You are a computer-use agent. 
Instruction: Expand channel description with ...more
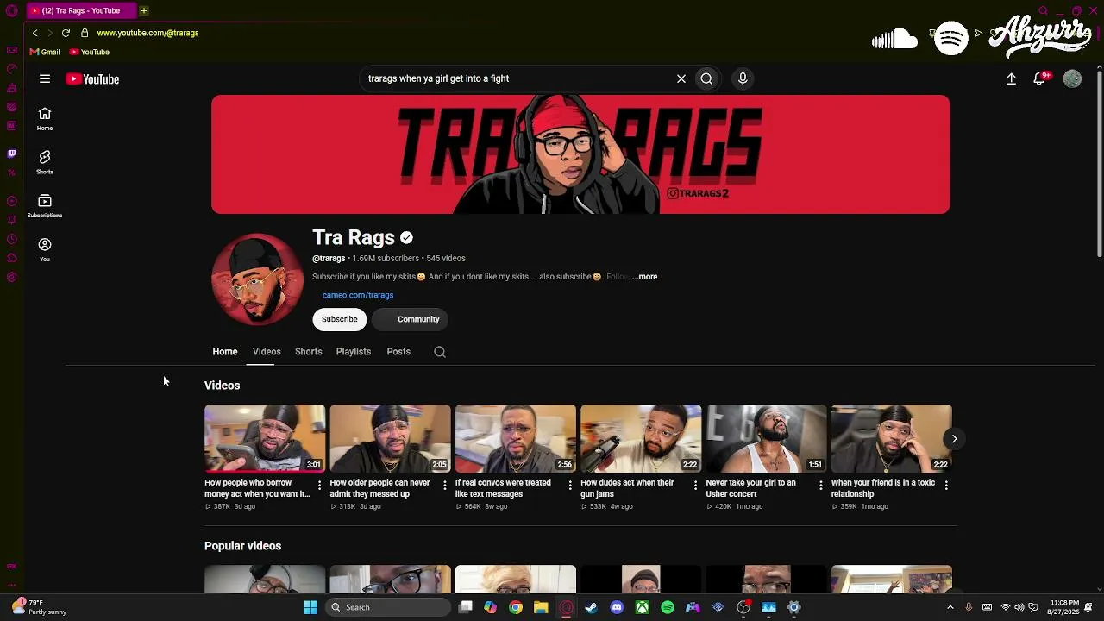(x=645, y=277)
